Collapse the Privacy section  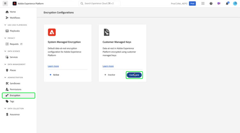[5, 38]
